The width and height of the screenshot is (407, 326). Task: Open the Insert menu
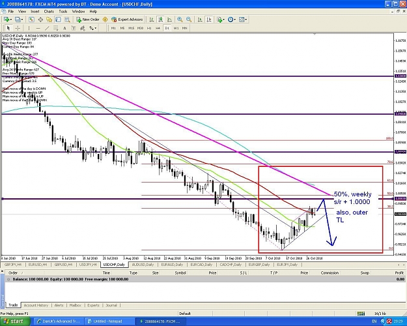pos(35,12)
